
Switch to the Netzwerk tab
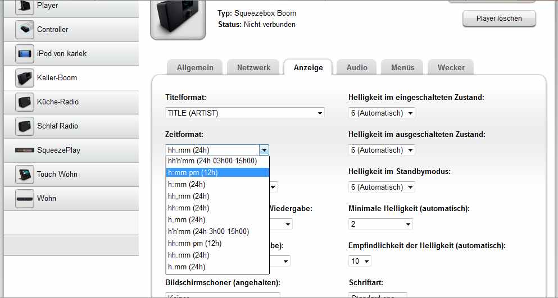(253, 67)
